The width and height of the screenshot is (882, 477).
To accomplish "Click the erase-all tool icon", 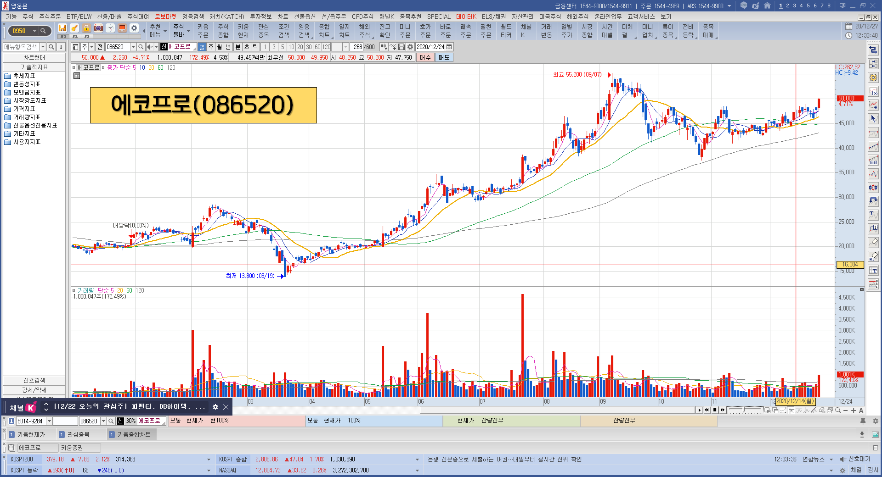I will [x=873, y=256].
